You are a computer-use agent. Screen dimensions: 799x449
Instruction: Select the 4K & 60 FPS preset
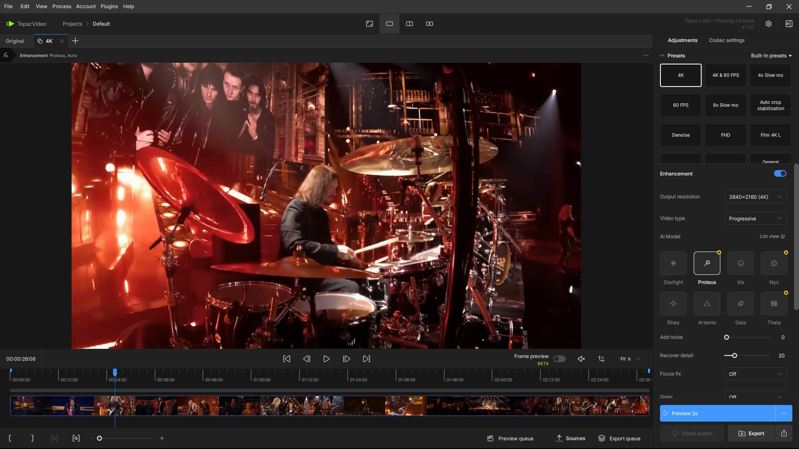[725, 75]
